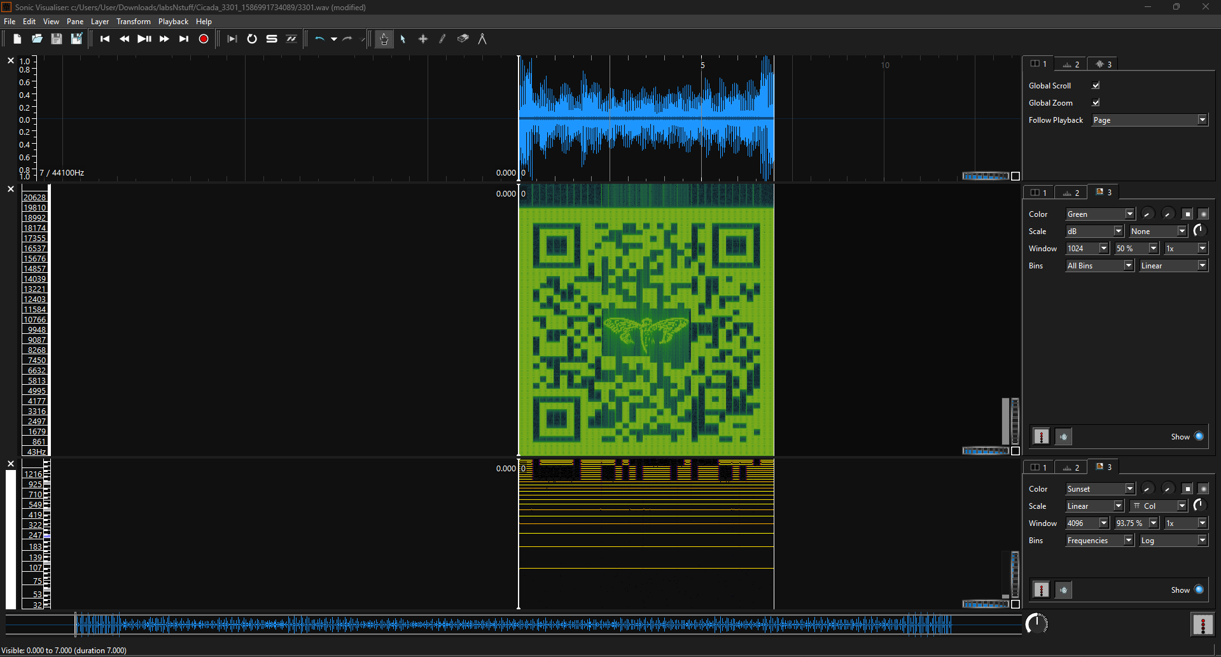Rewind to the start of the audio
This screenshot has height=657, width=1221.
[105, 39]
